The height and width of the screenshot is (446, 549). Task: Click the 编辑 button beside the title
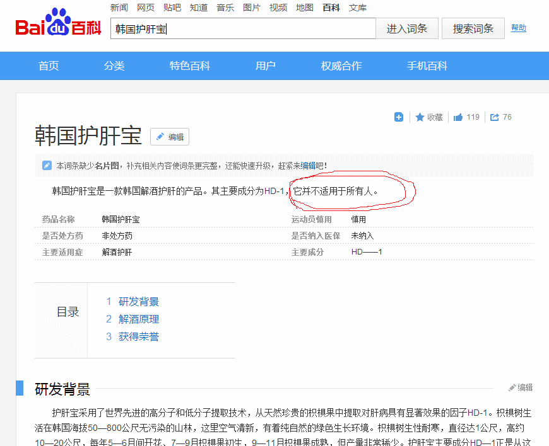[170, 137]
